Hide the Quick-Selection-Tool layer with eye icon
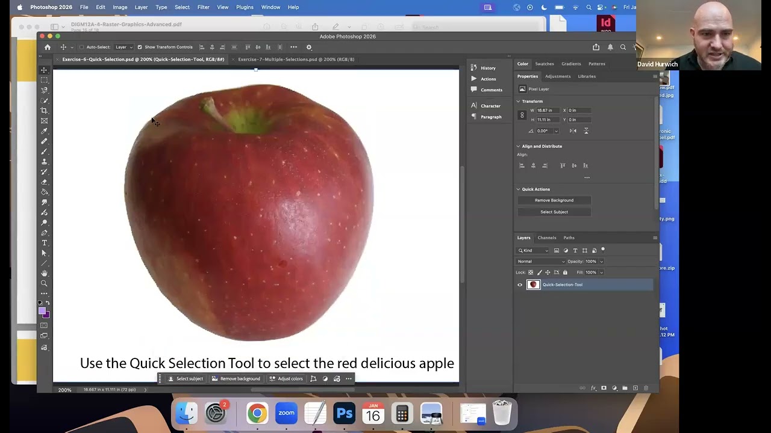771x433 pixels. [520, 285]
